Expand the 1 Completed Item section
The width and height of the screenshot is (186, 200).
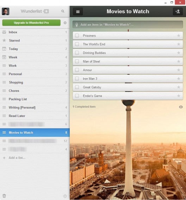84,107
